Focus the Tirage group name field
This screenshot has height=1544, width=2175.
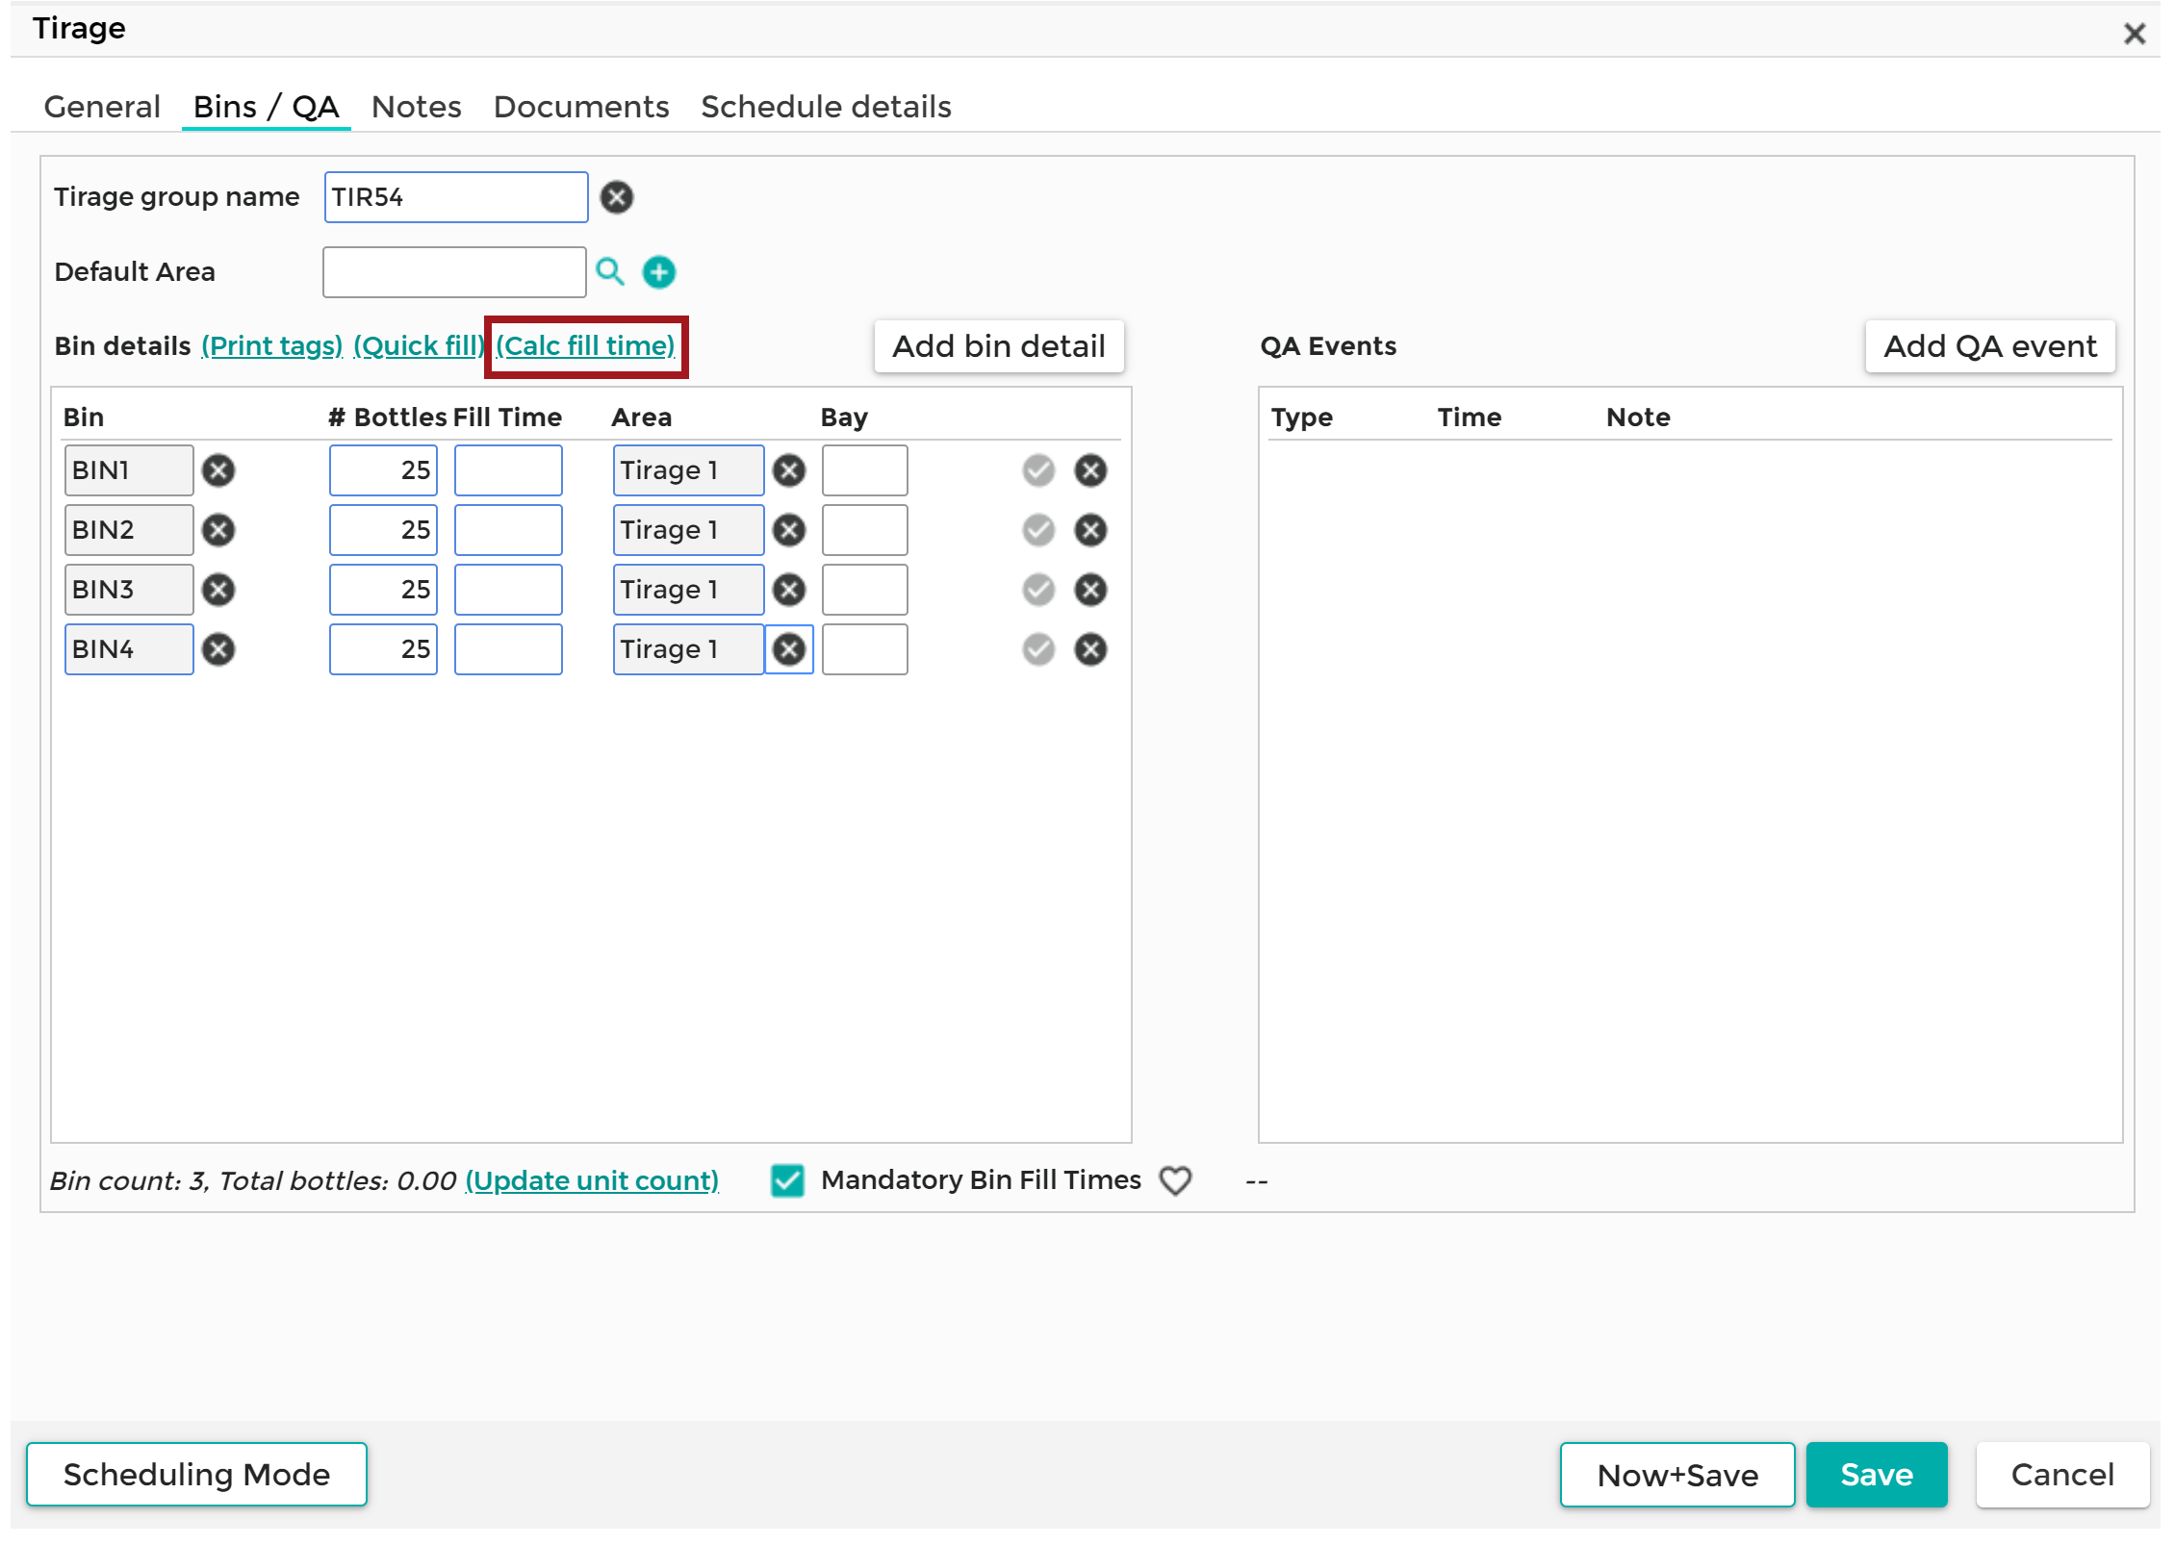(456, 197)
